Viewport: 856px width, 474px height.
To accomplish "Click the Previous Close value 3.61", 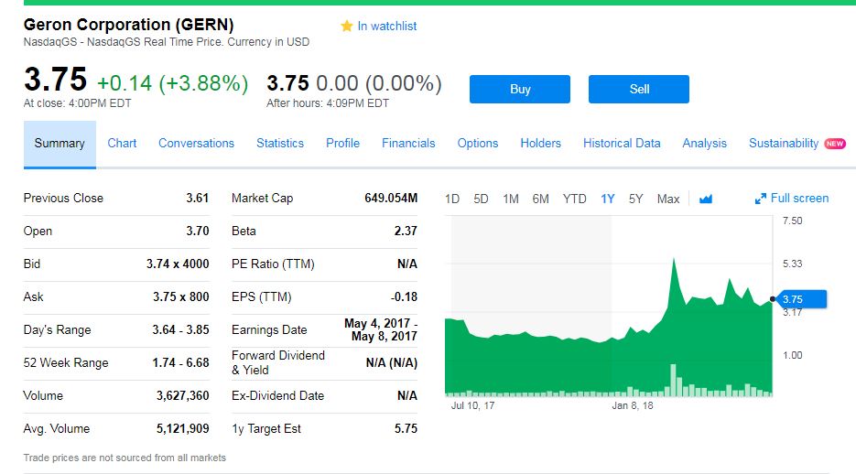I will [197, 198].
